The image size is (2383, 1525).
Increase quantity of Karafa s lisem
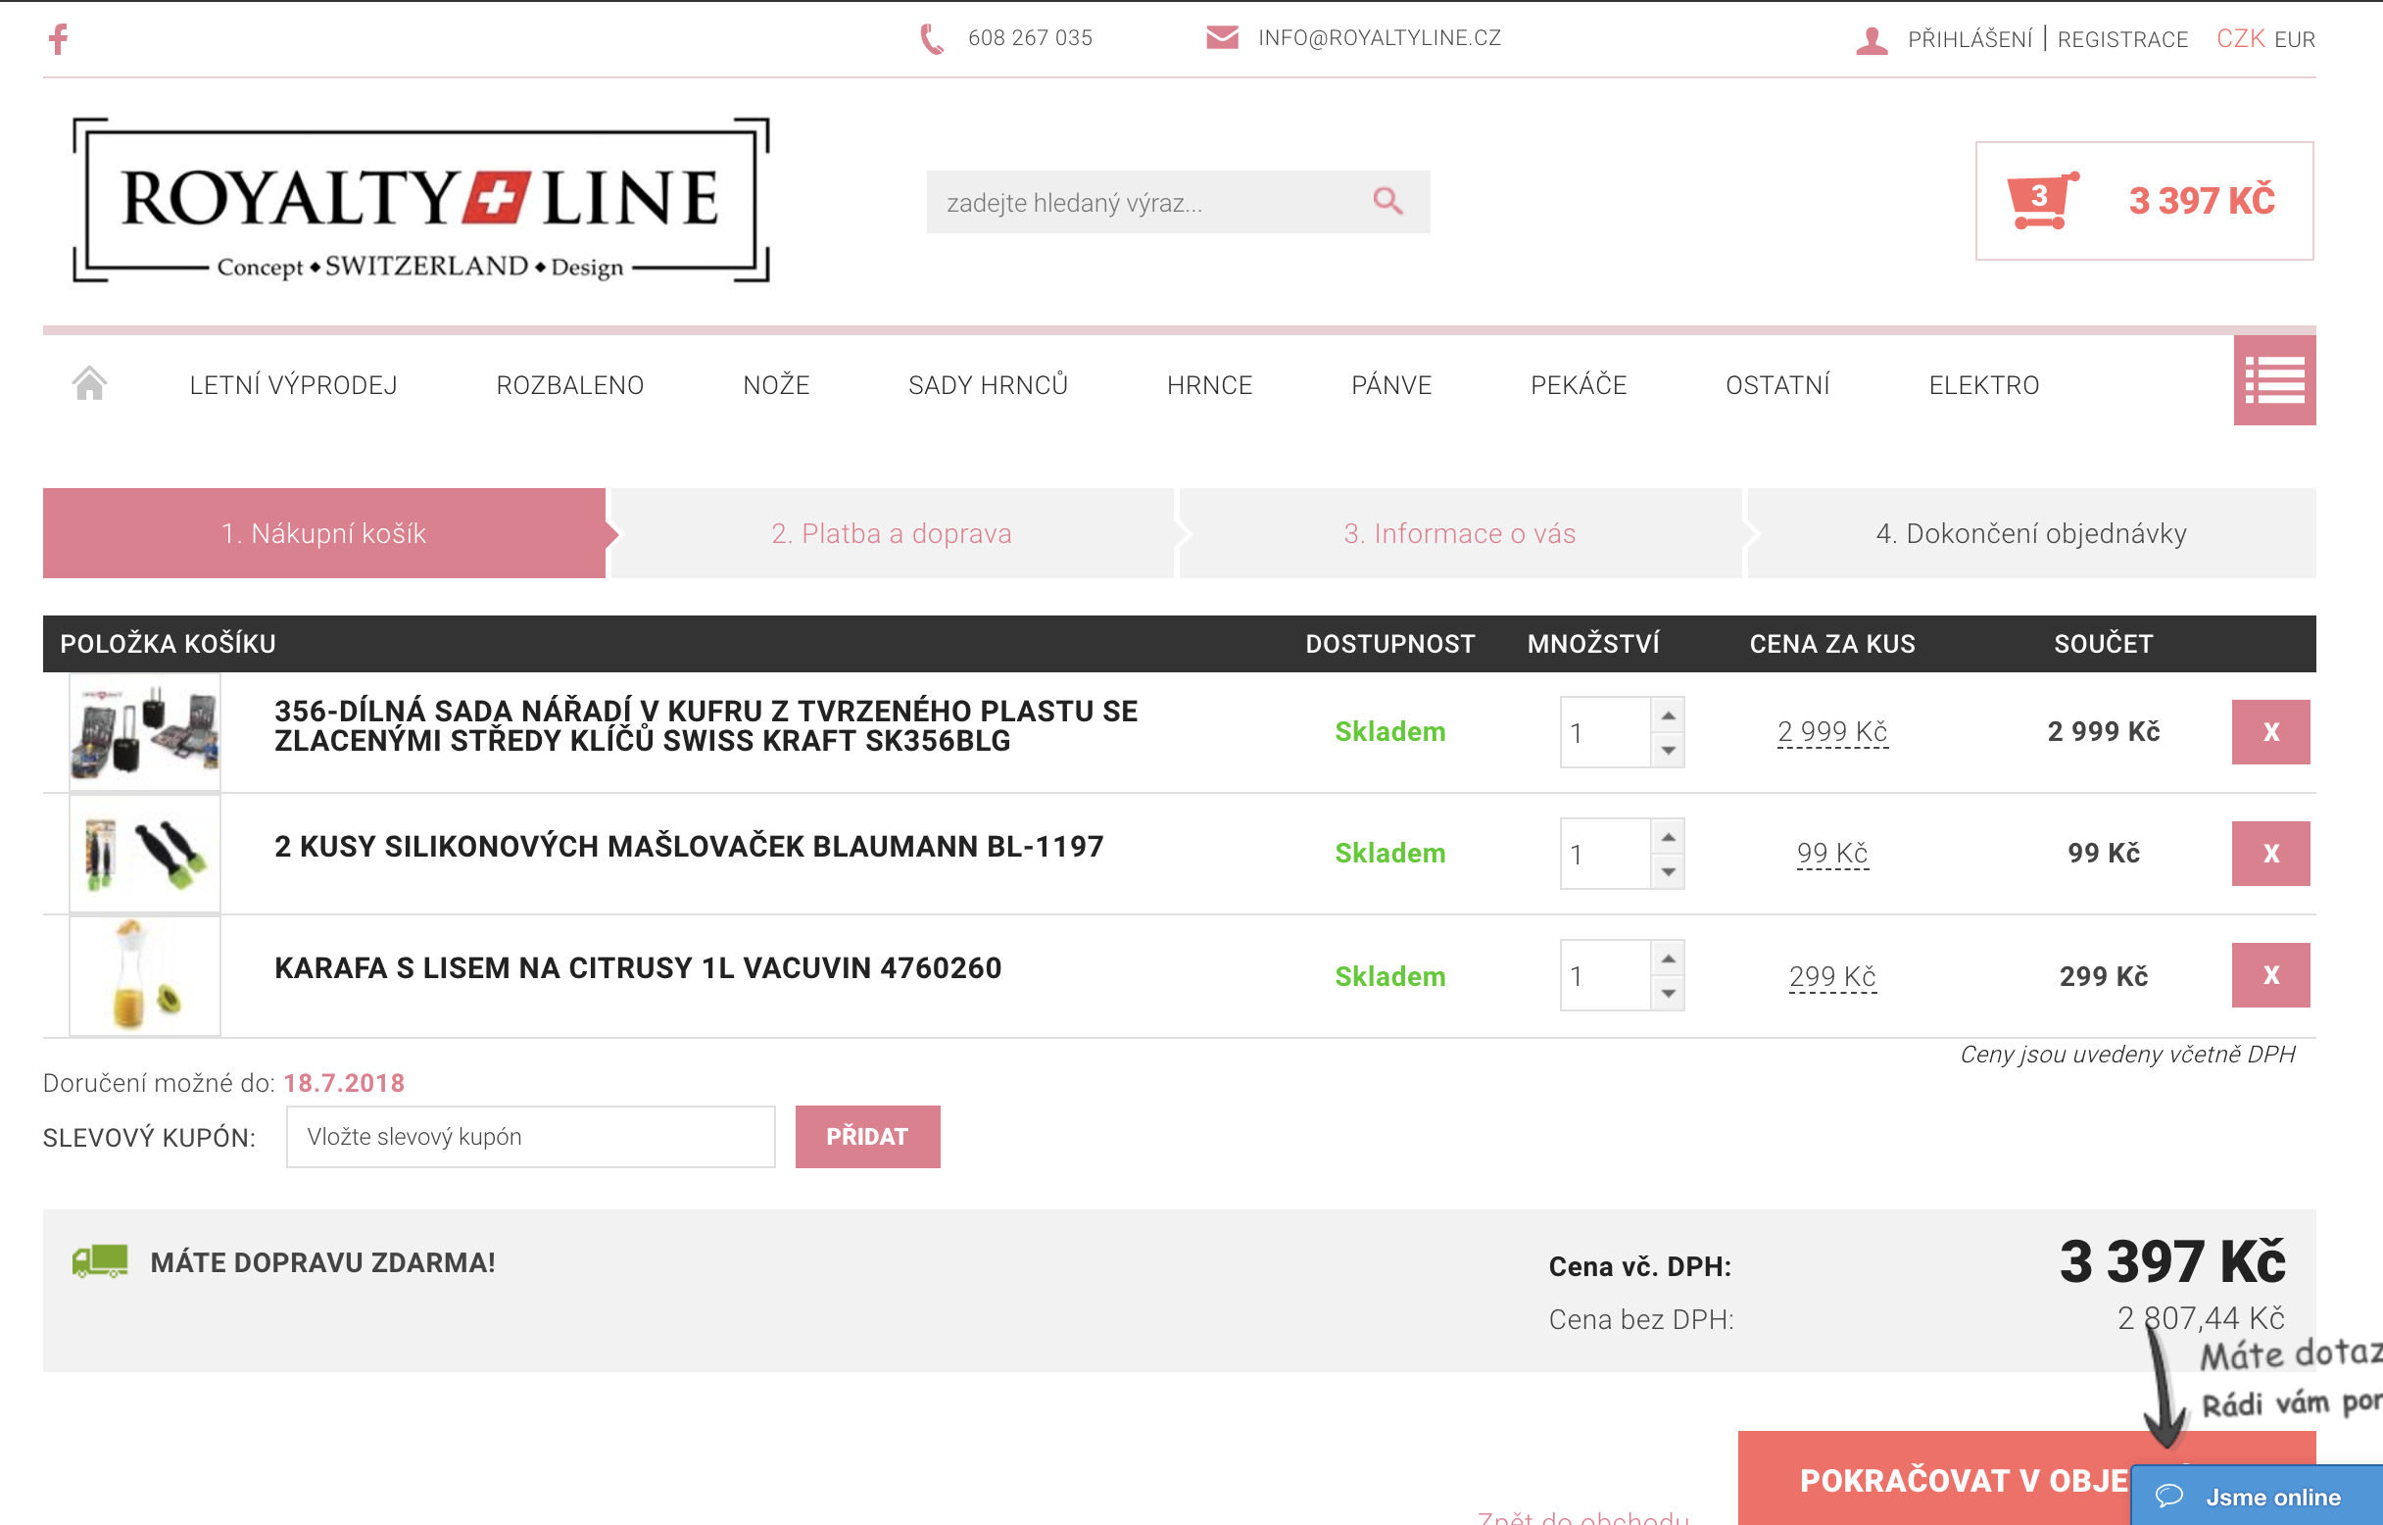[1667, 958]
